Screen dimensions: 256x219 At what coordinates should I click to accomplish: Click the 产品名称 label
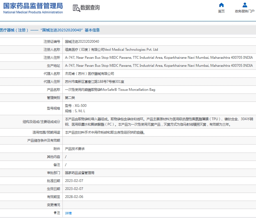point(53,90)
